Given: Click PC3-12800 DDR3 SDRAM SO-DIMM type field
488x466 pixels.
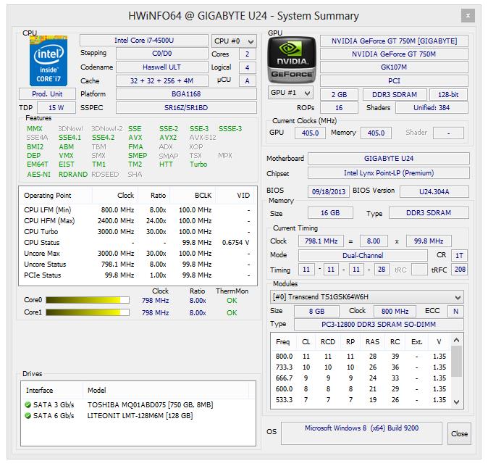Looking at the screenshot, I should 379,324.
